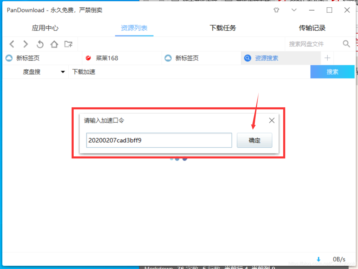Create a new folder icon
The width and height of the screenshot is (358, 269).
tap(68, 44)
